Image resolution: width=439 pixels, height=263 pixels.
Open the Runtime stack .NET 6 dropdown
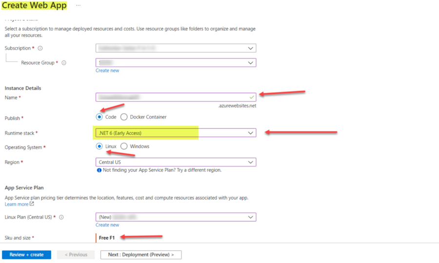(176, 133)
